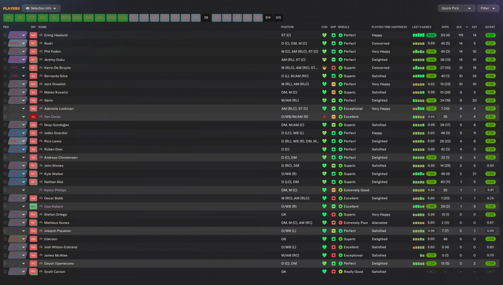Toggle the selection circle for Sávio
Viewport: 503px width, 285px height.
5,100
